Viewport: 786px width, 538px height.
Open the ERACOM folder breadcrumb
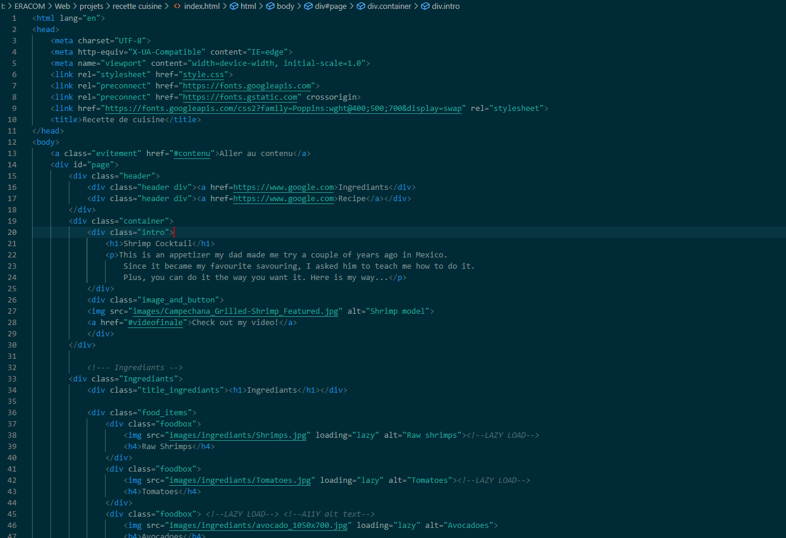pos(30,6)
